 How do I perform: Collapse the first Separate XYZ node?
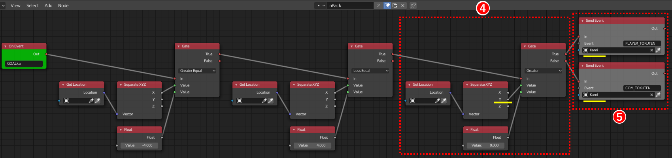point(121,85)
